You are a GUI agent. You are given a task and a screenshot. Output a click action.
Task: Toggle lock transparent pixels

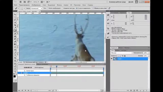pyautogui.click(x=118, y=56)
